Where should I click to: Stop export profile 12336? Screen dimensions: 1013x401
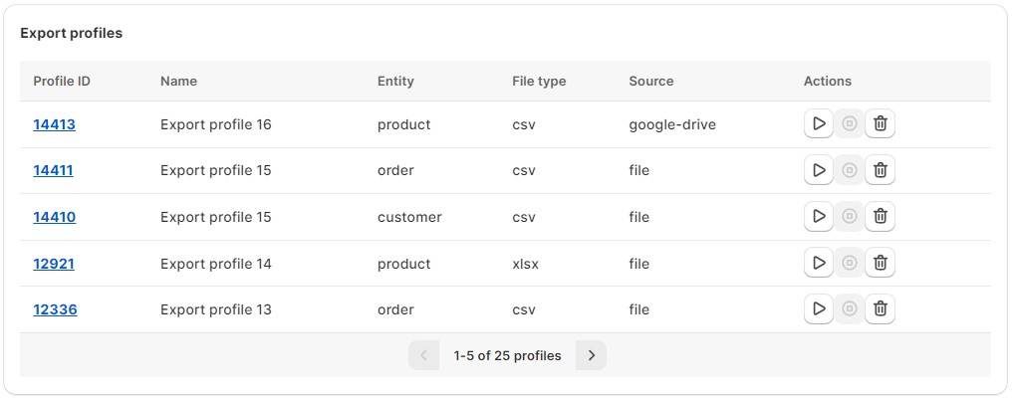pos(850,308)
